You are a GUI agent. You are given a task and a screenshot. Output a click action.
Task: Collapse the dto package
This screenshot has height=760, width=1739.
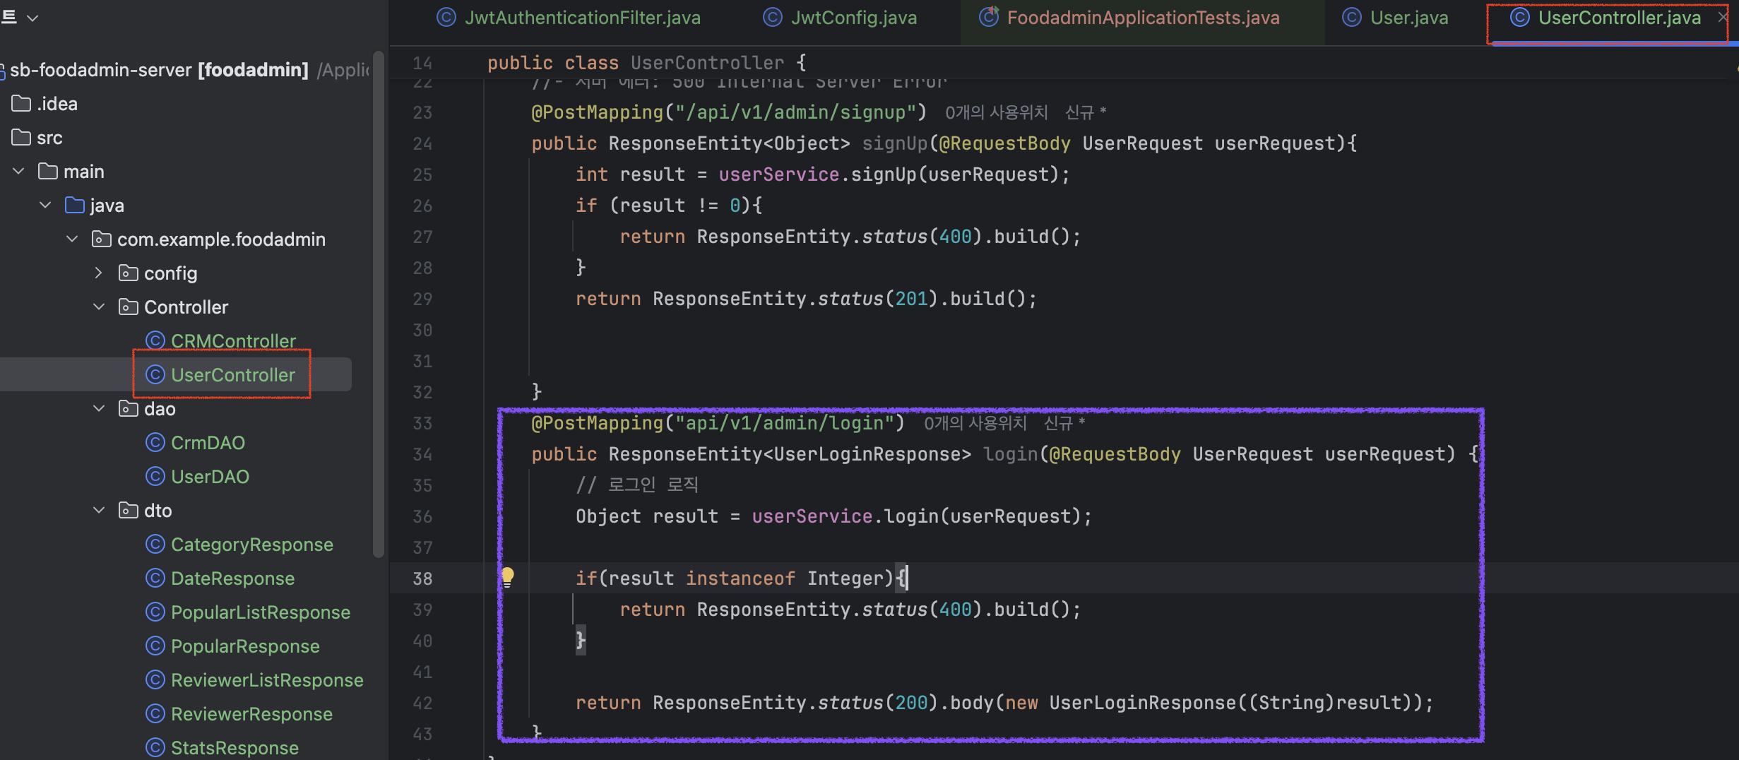point(100,511)
